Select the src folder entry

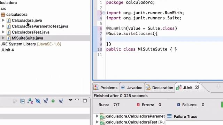(3, 9)
